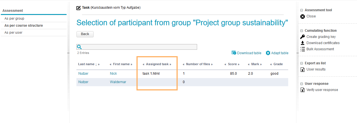The width and height of the screenshot is (357, 123).
Task: Sort table by Score column header
Action: (232, 64)
